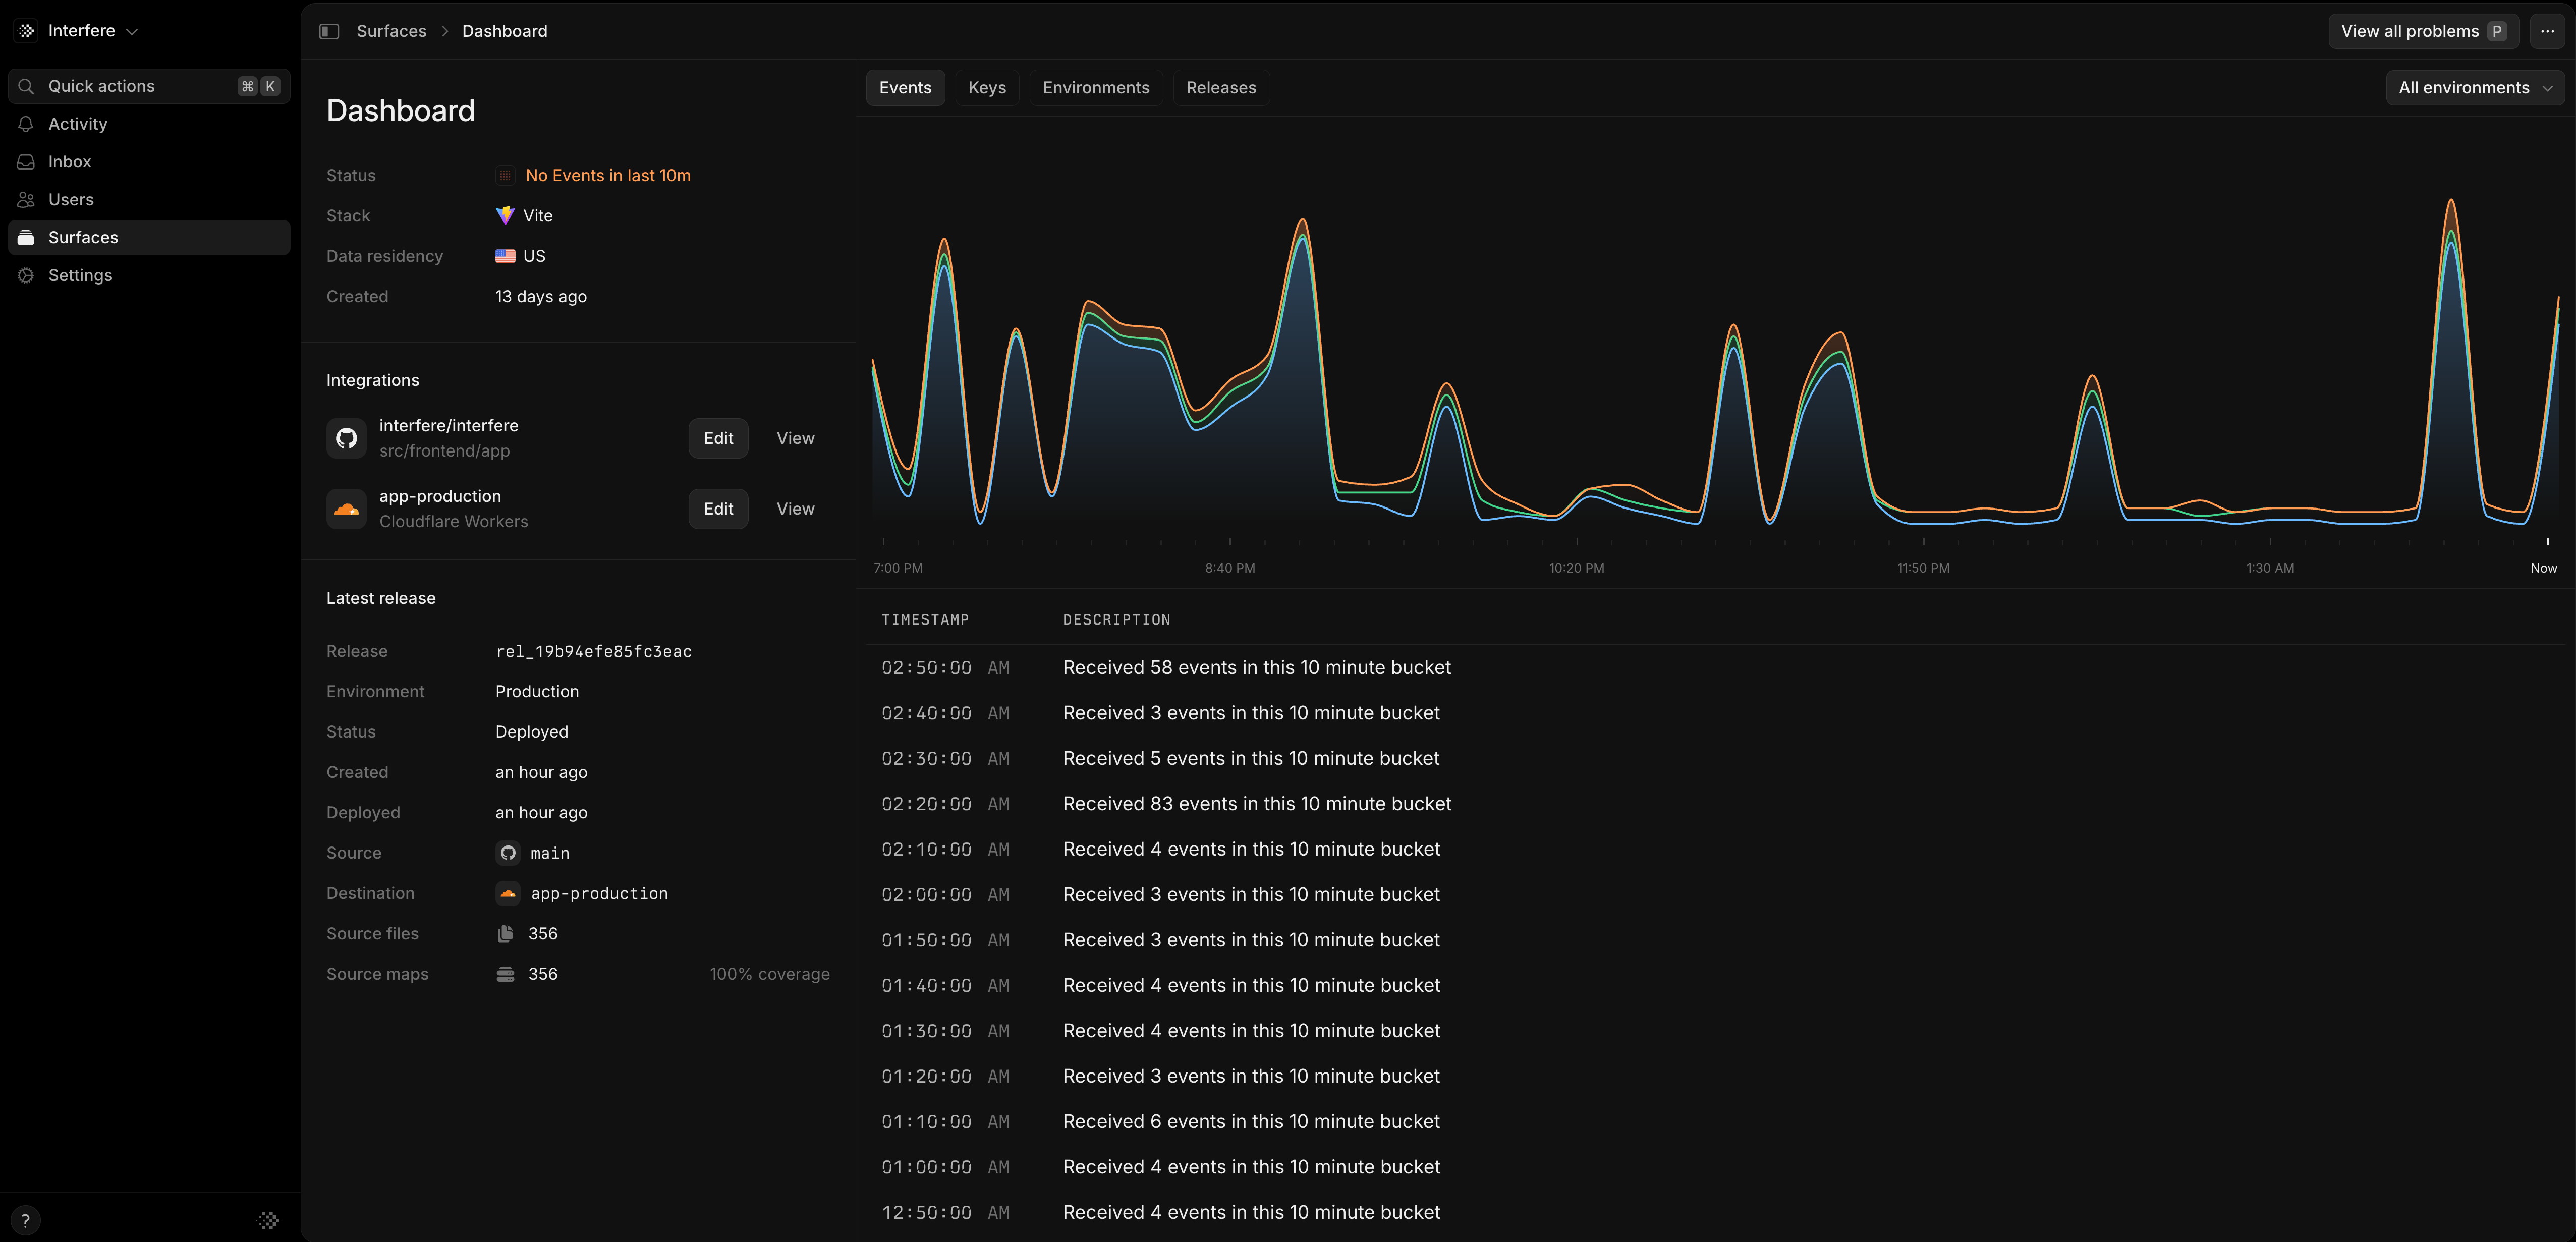Open the help question mark button
2576x1242 pixels.
(26, 1220)
